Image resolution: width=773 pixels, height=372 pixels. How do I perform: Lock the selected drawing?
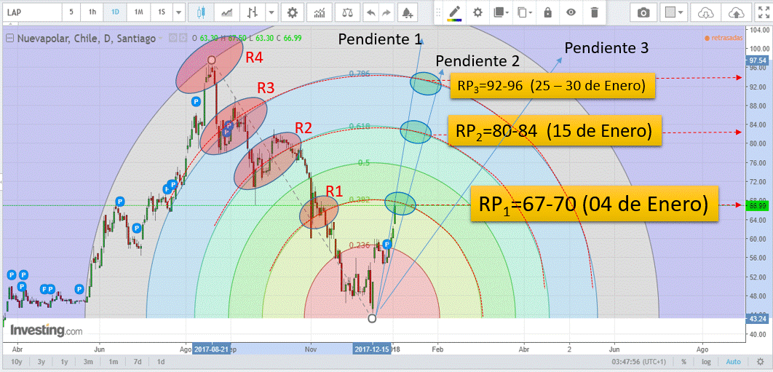(547, 12)
